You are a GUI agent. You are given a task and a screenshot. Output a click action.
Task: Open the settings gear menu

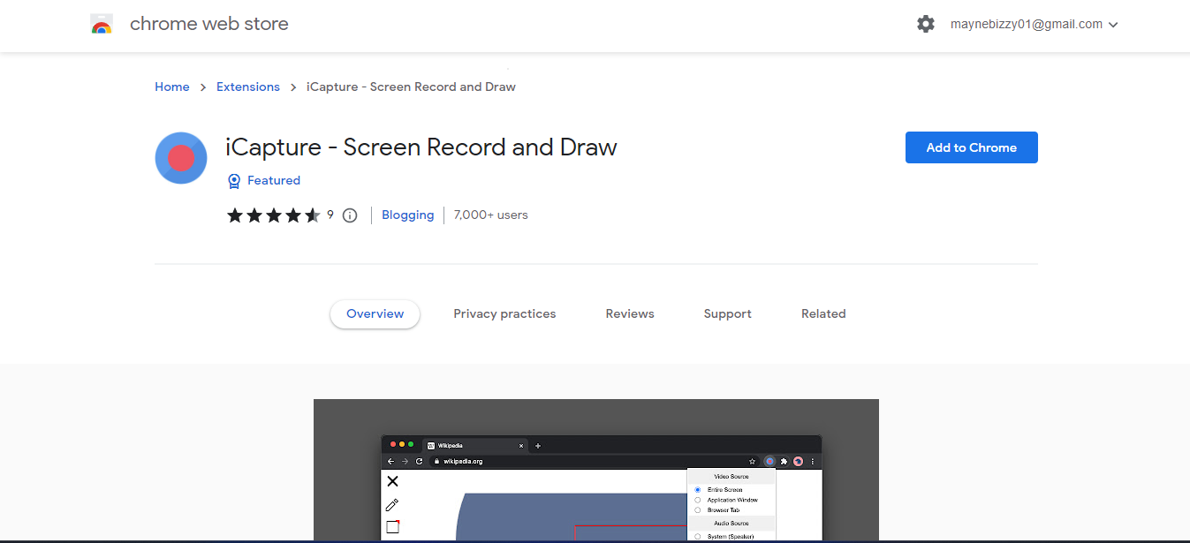click(x=925, y=25)
